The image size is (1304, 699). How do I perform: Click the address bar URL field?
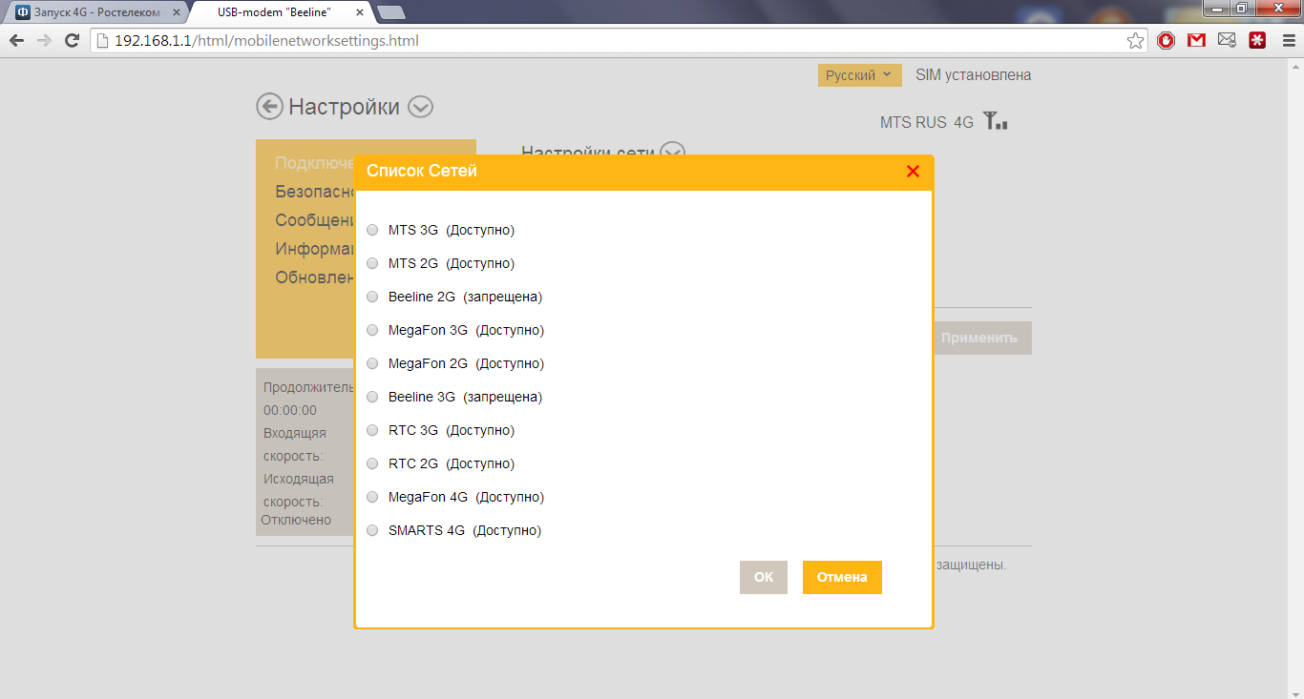tap(611, 41)
